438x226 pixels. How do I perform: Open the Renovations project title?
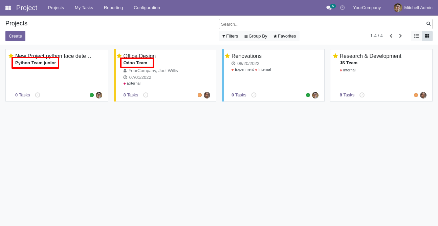pos(246,56)
